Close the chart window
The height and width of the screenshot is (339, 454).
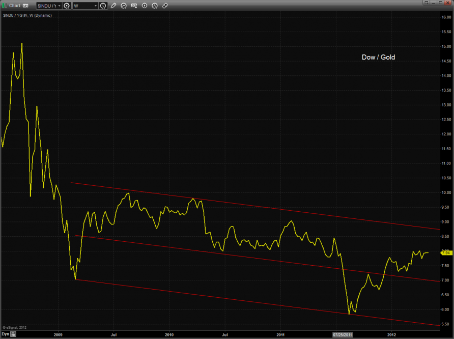(x=447, y=3)
